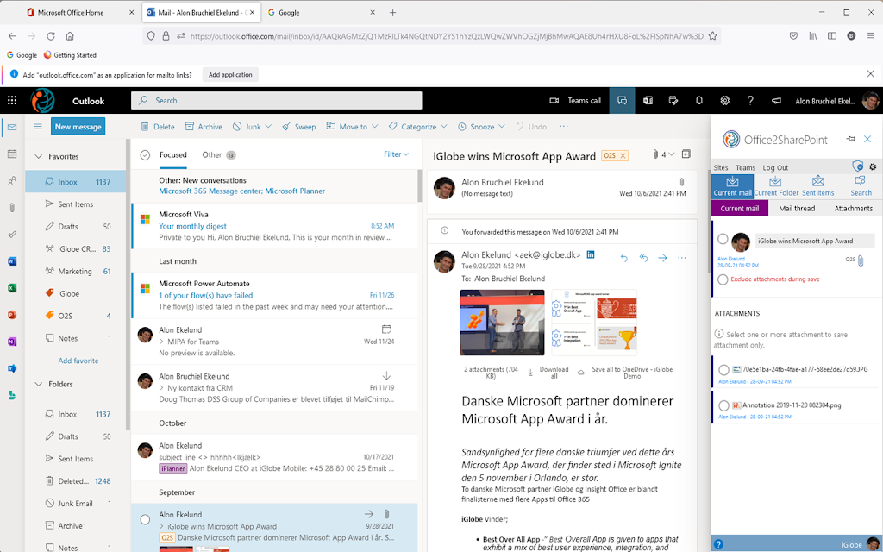Open Outlook settings gear in the black header
Viewport: 883px width, 552px height.
pos(724,101)
